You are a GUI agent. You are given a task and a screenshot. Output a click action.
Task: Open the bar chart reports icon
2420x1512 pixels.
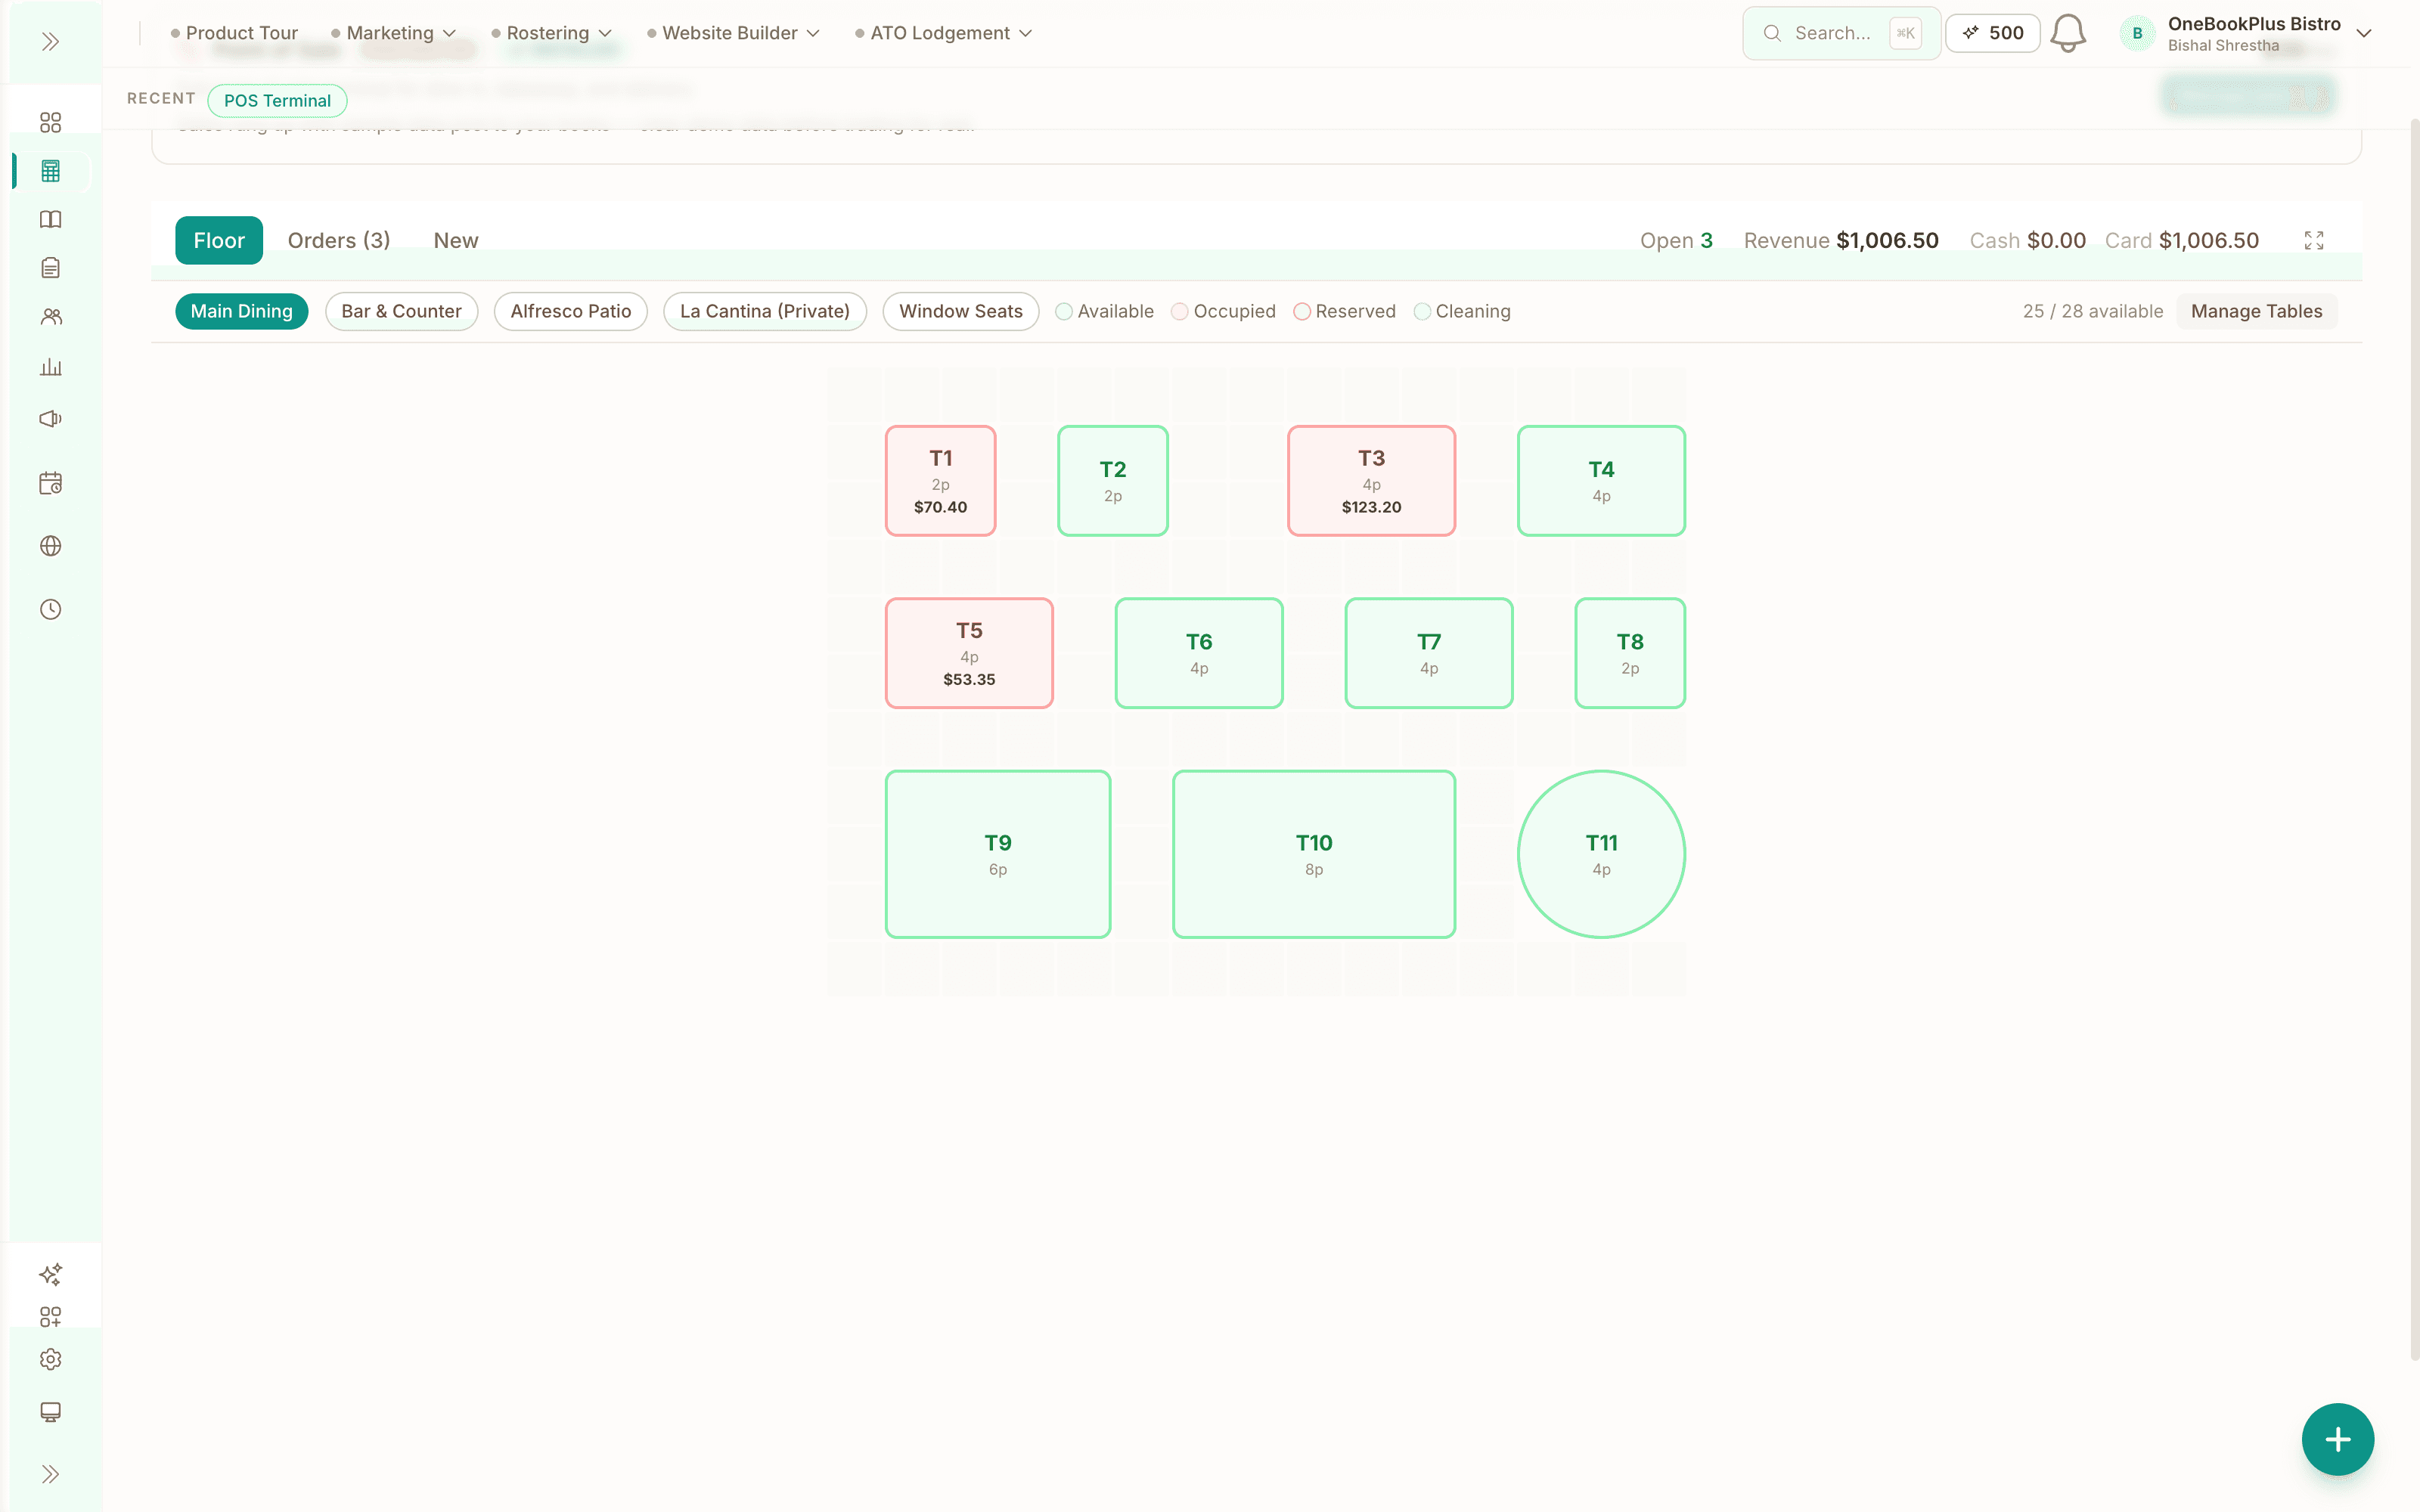[x=50, y=367]
